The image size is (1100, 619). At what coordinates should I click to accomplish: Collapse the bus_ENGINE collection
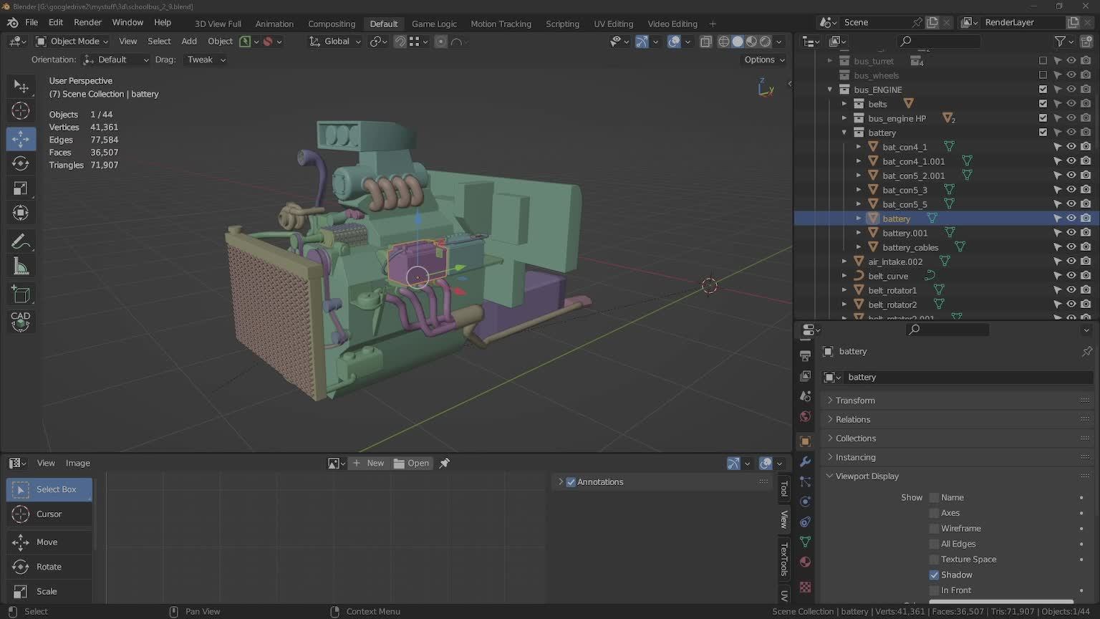[x=830, y=90]
